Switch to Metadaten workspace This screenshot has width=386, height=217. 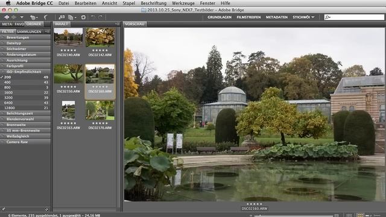click(277, 17)
